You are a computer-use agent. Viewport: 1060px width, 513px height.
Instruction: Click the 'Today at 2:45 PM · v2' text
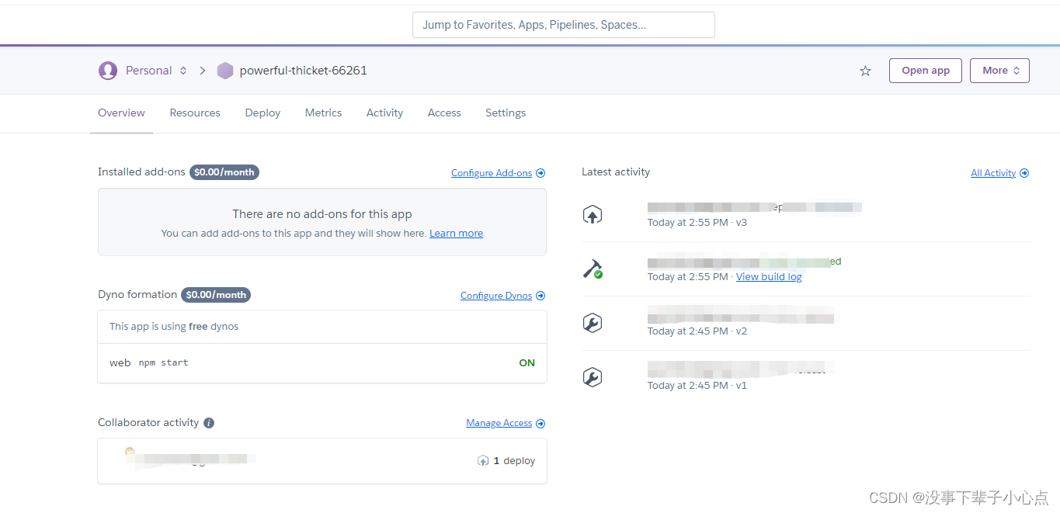point(697,331)
